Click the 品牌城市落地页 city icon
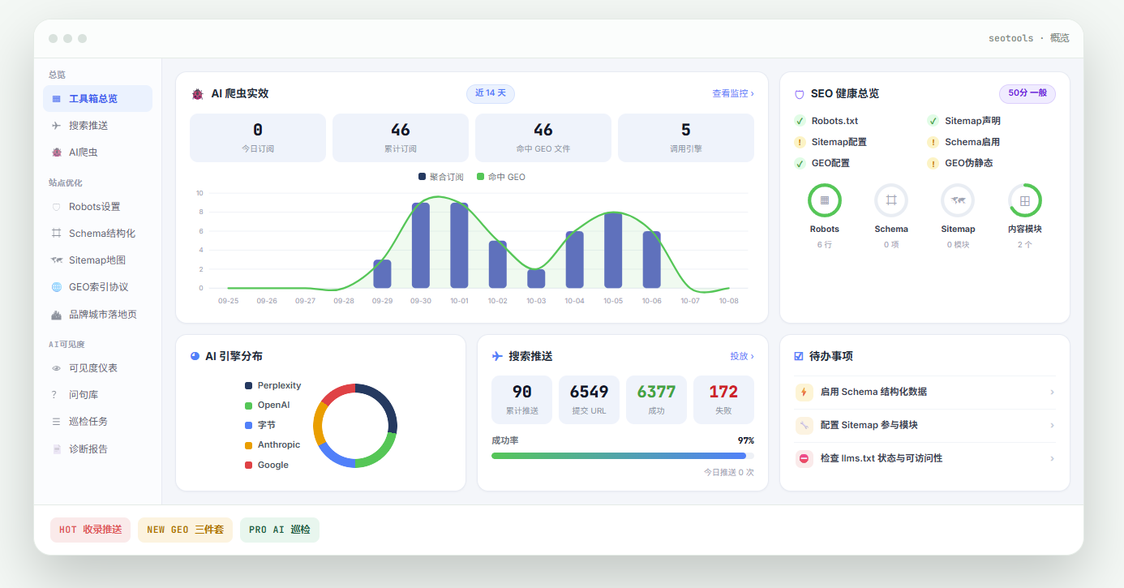Viewport: 1124px width, 588px height. point(57,315)
